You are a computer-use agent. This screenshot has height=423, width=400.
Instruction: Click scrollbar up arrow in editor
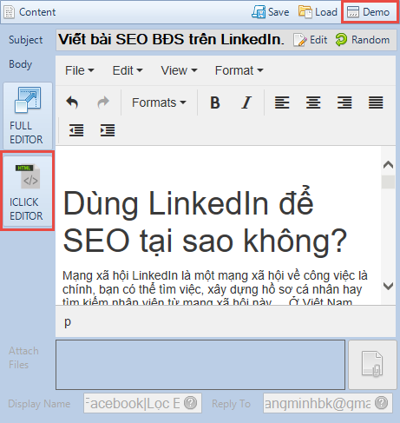click(x=388, y=165)
